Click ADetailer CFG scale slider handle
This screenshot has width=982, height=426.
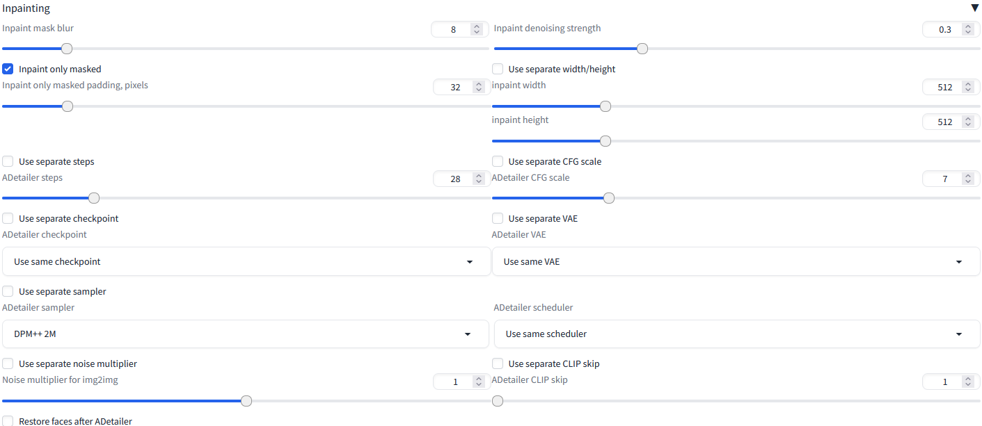(609, 198)
